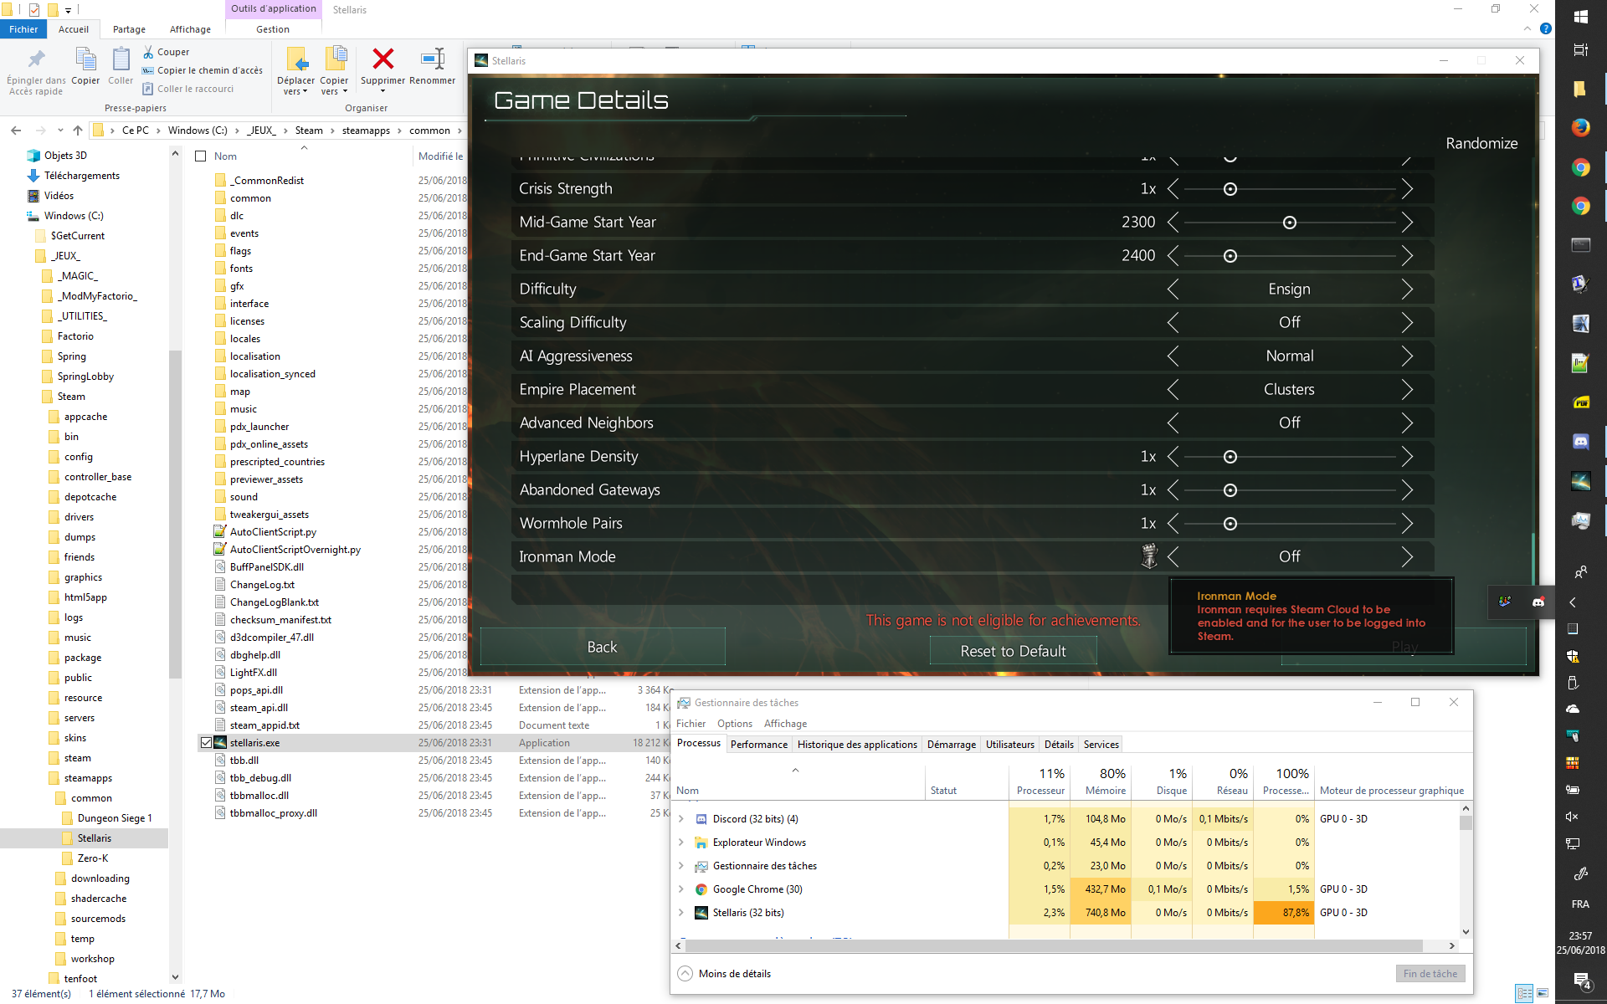The width and height of the screenshot is (1607, 1004).
Task: Expand the Gestionnaire des tâches process row
Action: [681, 866]
